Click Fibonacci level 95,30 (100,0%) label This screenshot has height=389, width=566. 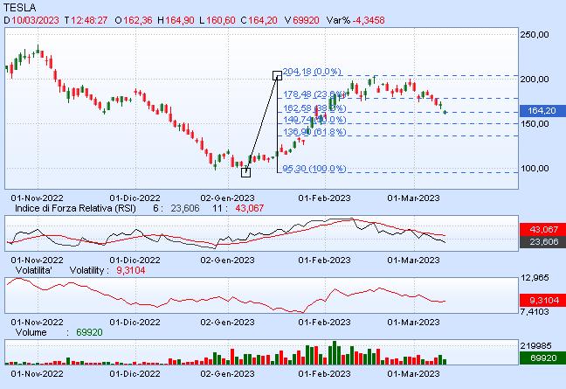point(314,169)
